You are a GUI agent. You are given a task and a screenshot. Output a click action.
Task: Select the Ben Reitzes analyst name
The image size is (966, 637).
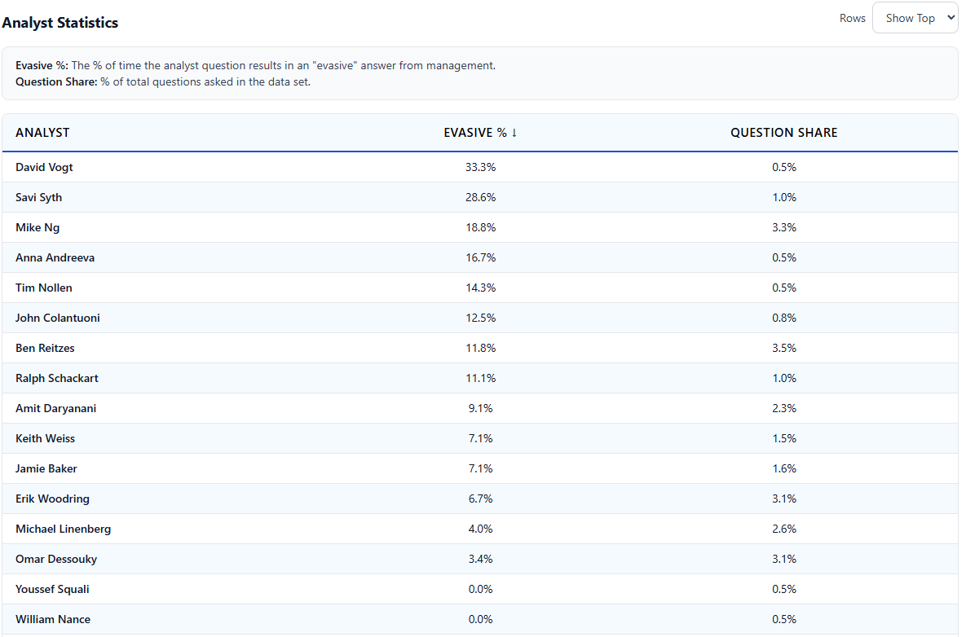pyautogui.click(x=45, y=349)
